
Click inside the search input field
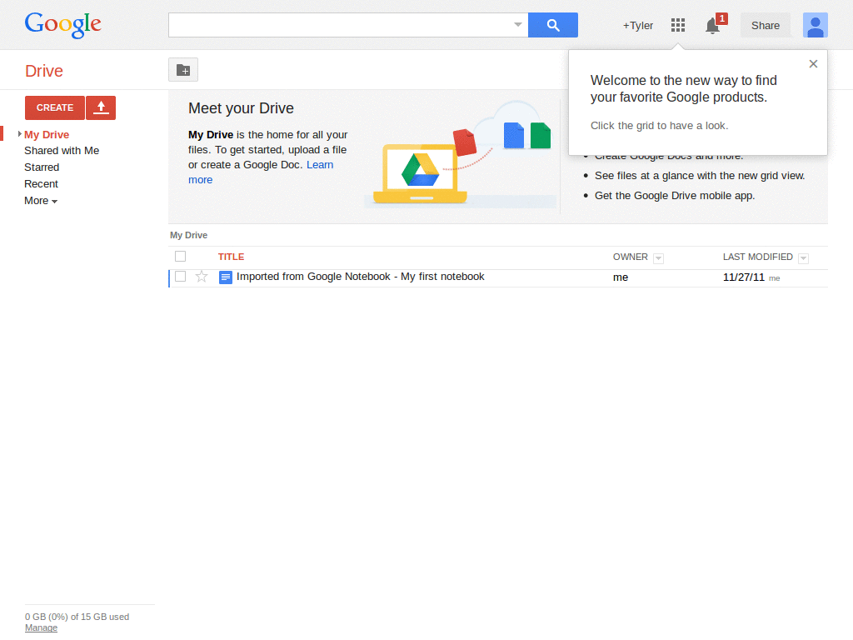tap(333, 25)
